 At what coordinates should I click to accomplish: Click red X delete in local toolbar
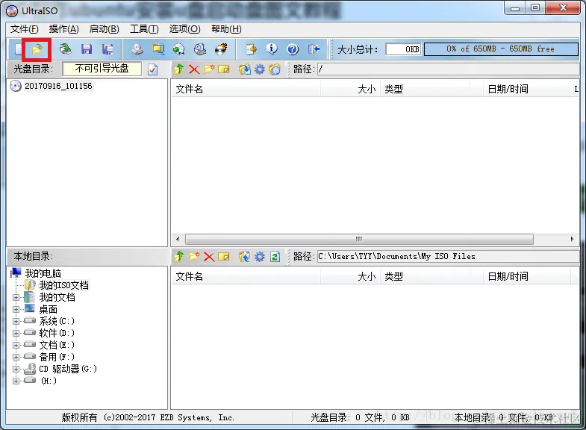(x=209, y=257)
